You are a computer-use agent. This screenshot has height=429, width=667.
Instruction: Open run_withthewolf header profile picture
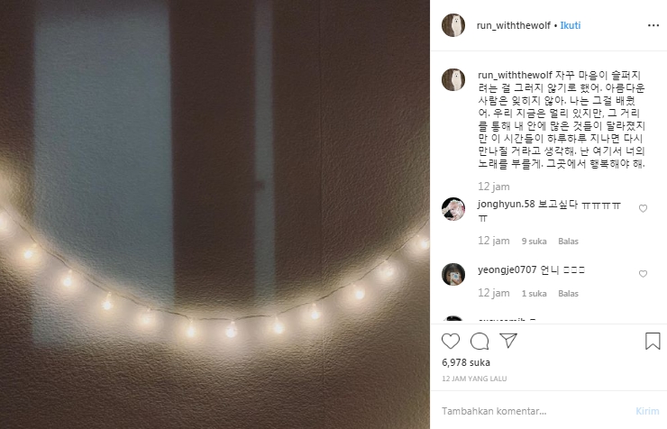point(453,25)
